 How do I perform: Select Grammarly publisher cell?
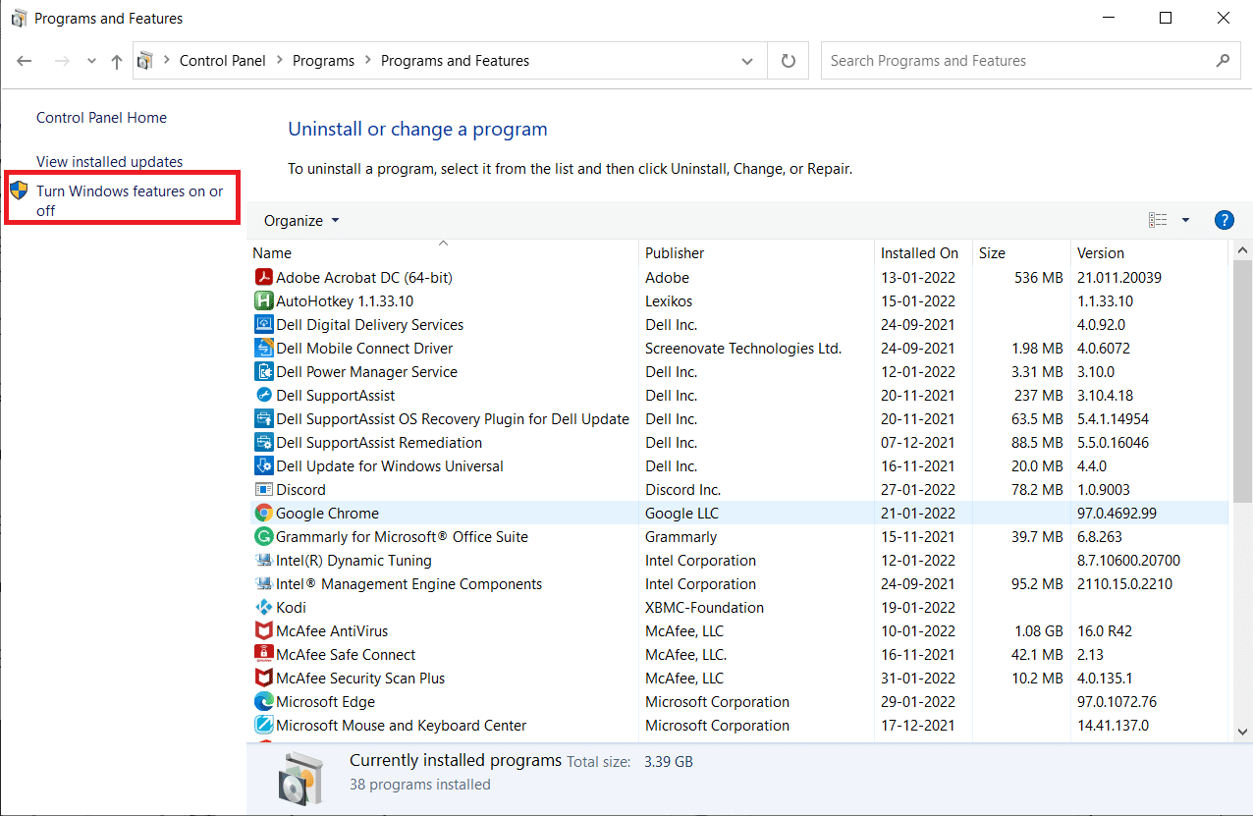pos(681,537)
